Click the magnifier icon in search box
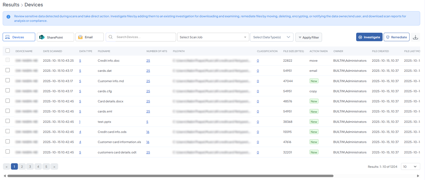This screenshot has height=180, width=425. 111,37
